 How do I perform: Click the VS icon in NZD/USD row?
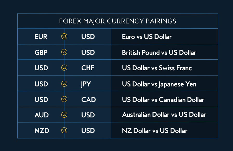[x=64, y=130]
